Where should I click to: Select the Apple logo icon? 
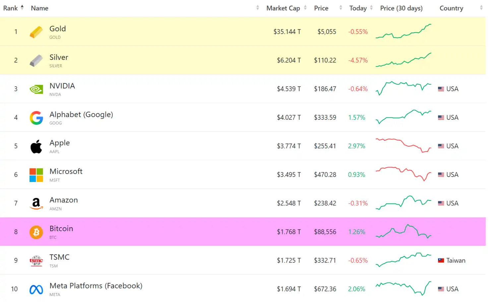36,147
